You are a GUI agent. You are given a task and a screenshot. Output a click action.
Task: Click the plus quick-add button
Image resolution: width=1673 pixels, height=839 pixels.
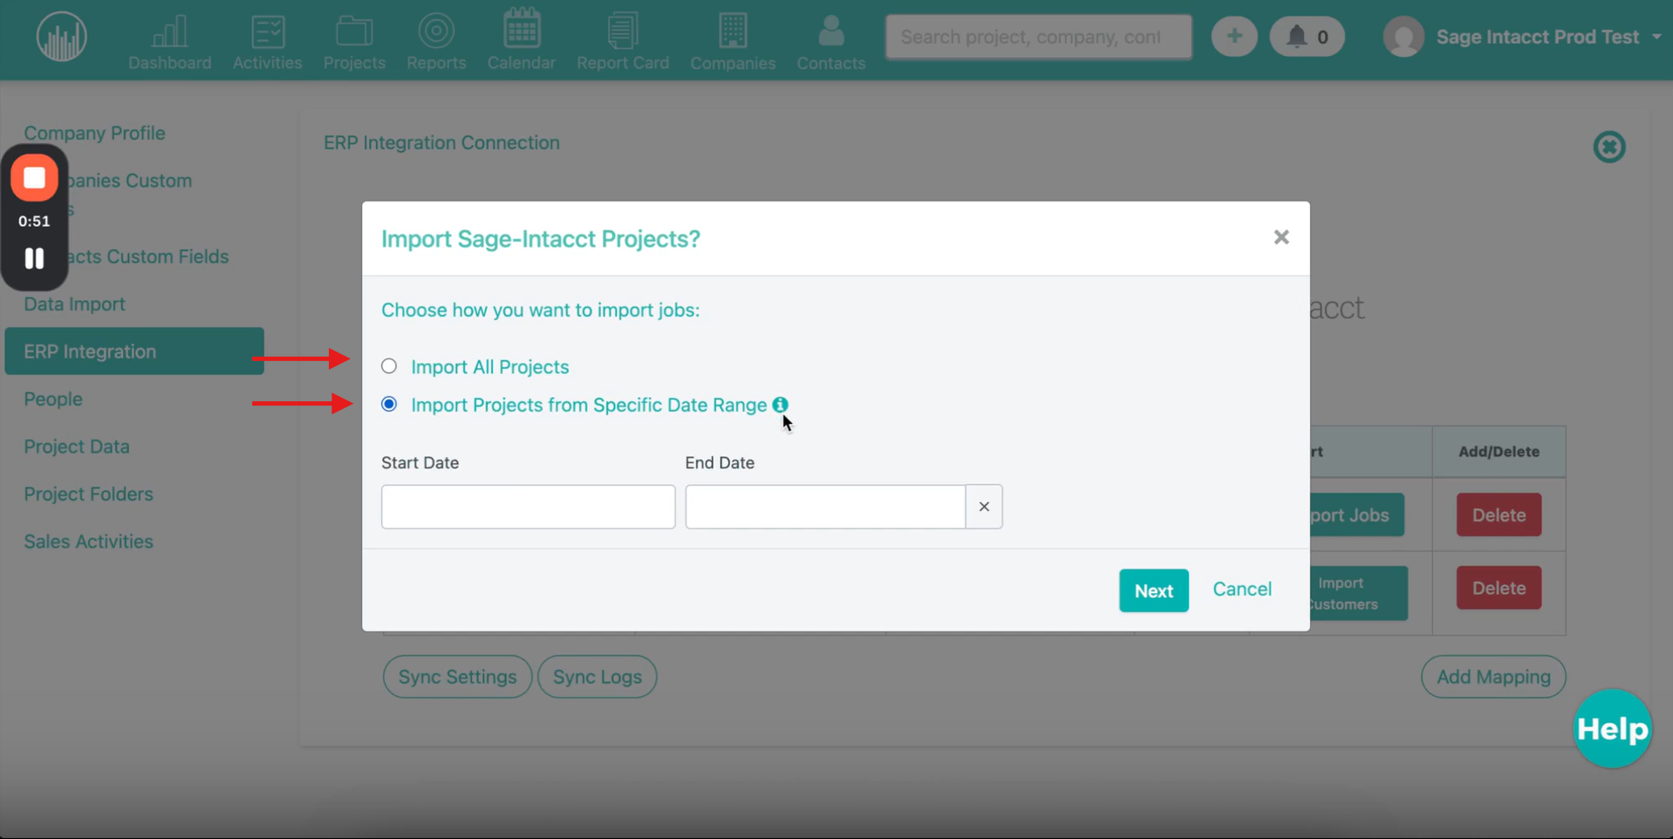click(x=1233, y=37)
